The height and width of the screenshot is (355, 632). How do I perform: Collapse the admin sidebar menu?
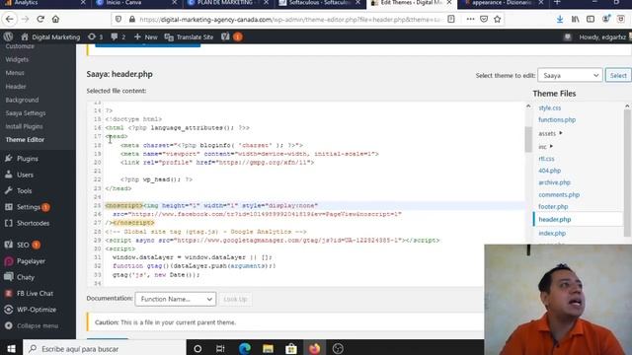[38, 325]
